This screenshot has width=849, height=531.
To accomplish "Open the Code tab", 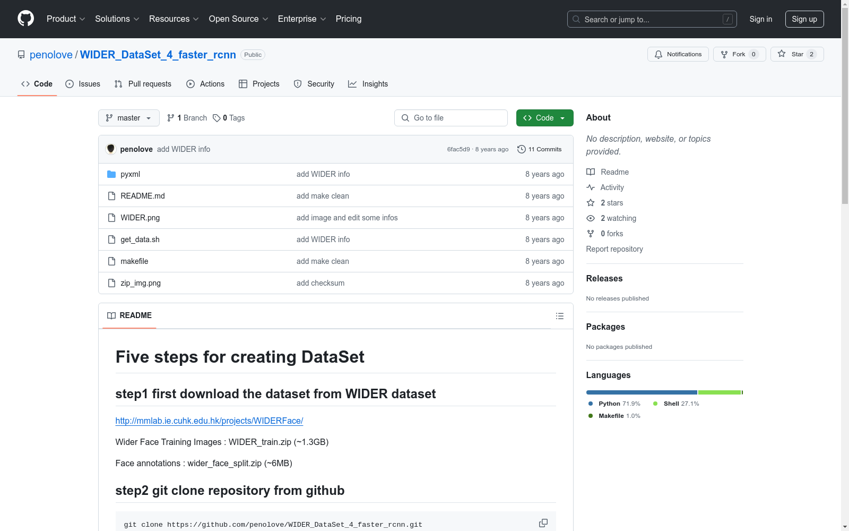I will coord(37,84).
